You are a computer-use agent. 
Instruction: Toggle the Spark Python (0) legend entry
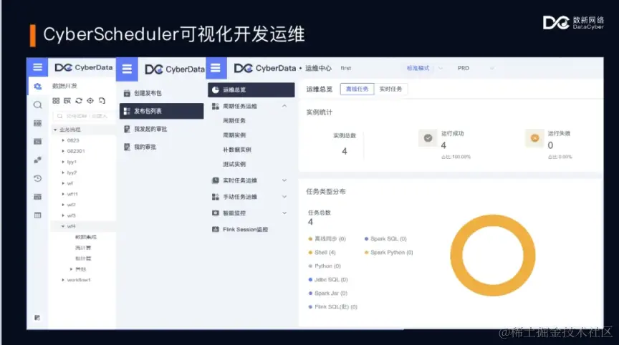[388, 253]
